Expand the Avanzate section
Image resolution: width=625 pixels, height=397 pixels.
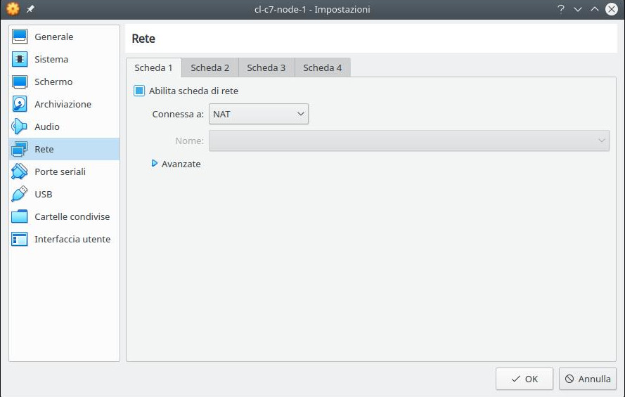click(155, 164)
